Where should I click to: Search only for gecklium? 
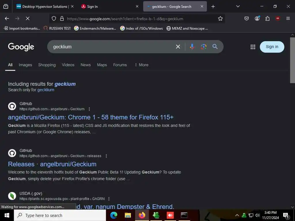[46, 90]
